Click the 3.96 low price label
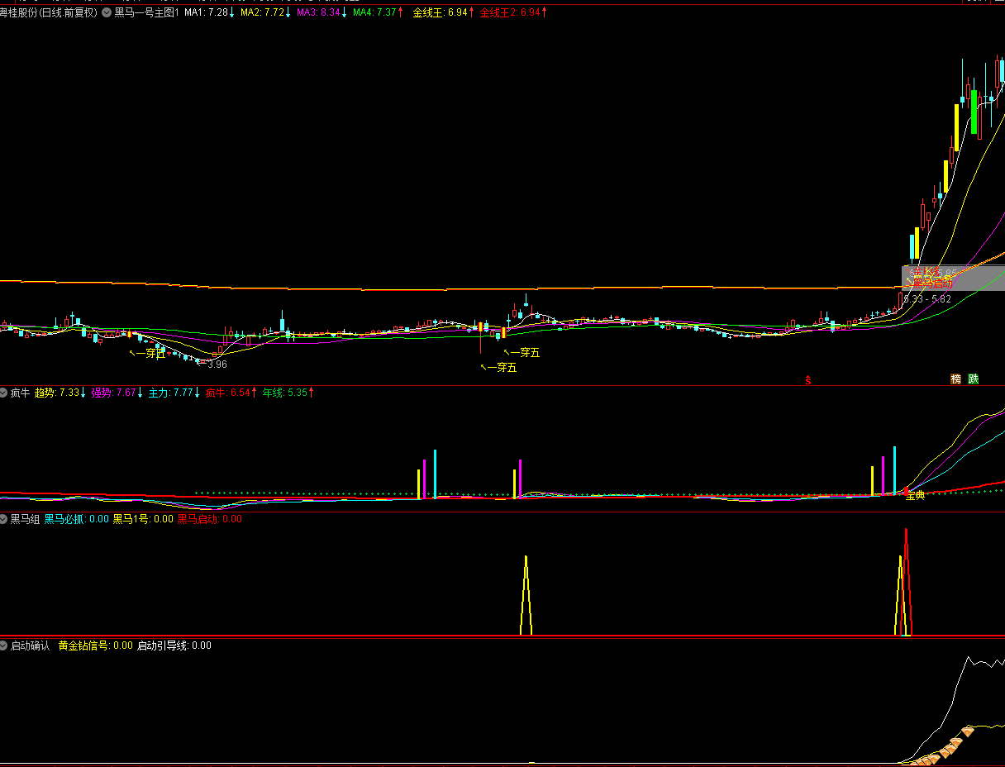 coord(217,364)
